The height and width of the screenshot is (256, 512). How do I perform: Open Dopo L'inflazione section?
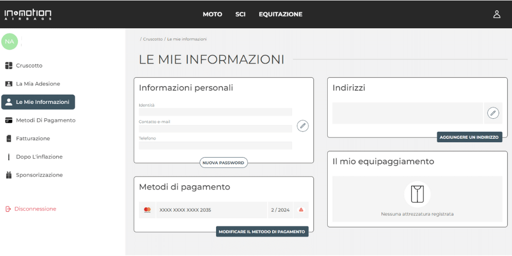(x=39, y=157)
